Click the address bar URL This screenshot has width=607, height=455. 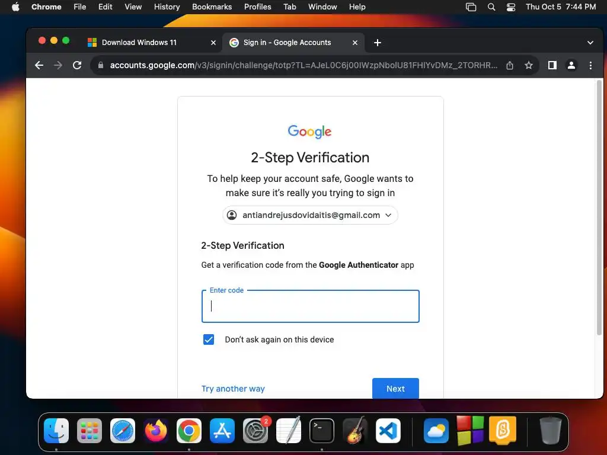pyautogui.click(x=303, y=65)
